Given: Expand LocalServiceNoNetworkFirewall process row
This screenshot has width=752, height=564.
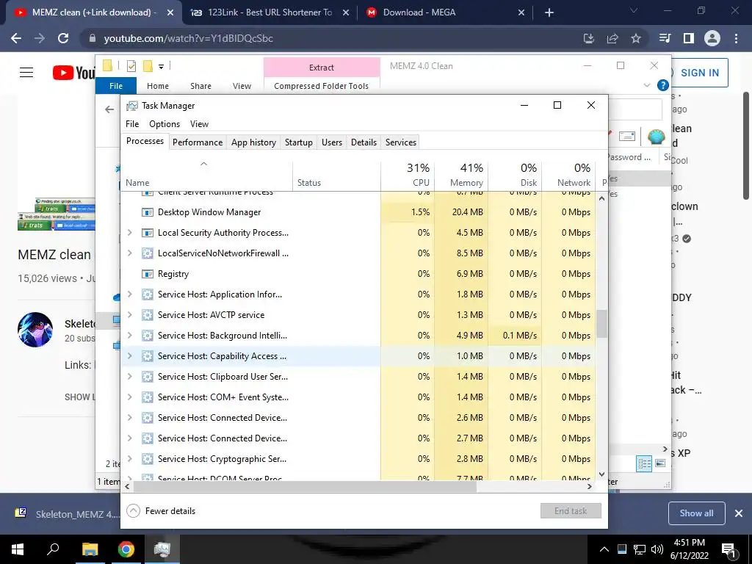Looking at the screenshot, I should [x=129, y=253].
